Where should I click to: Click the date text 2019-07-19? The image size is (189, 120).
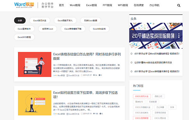(87, 113)
